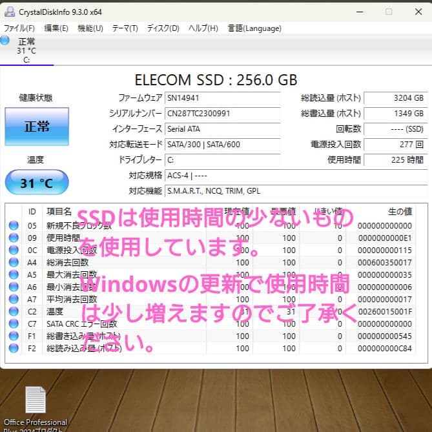The image size is (432, 432).
Task: Click the status orb for attribute 05
Action: 14,225
